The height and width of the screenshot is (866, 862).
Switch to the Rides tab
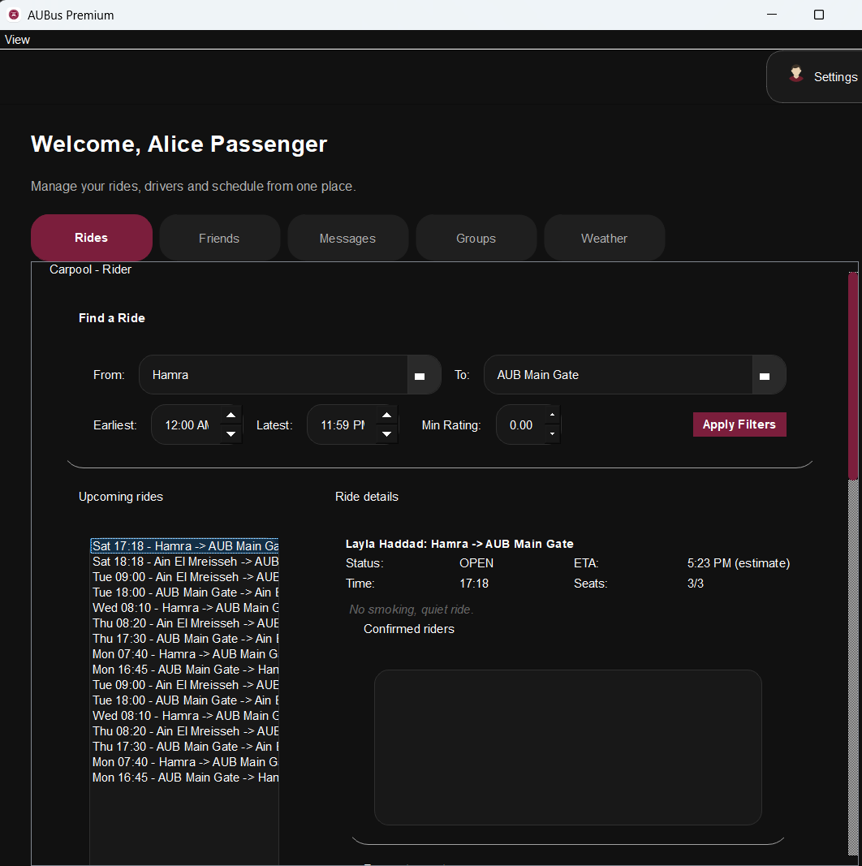click(x=91, y=238)
